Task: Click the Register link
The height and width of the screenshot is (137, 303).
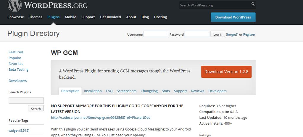Action: (249, 35)
